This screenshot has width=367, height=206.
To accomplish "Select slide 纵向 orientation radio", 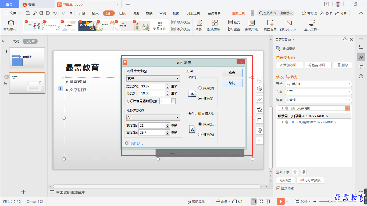I will (200, 88).
